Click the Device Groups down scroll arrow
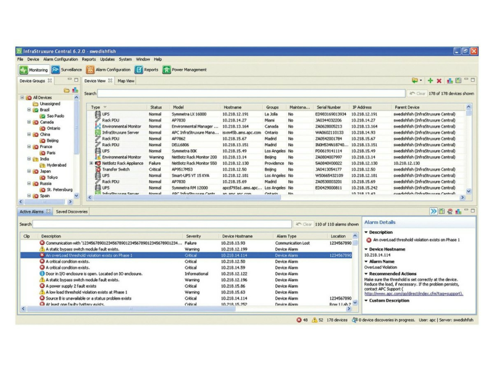This screenshot has width=494, height=370. click(x=76, y=195)
